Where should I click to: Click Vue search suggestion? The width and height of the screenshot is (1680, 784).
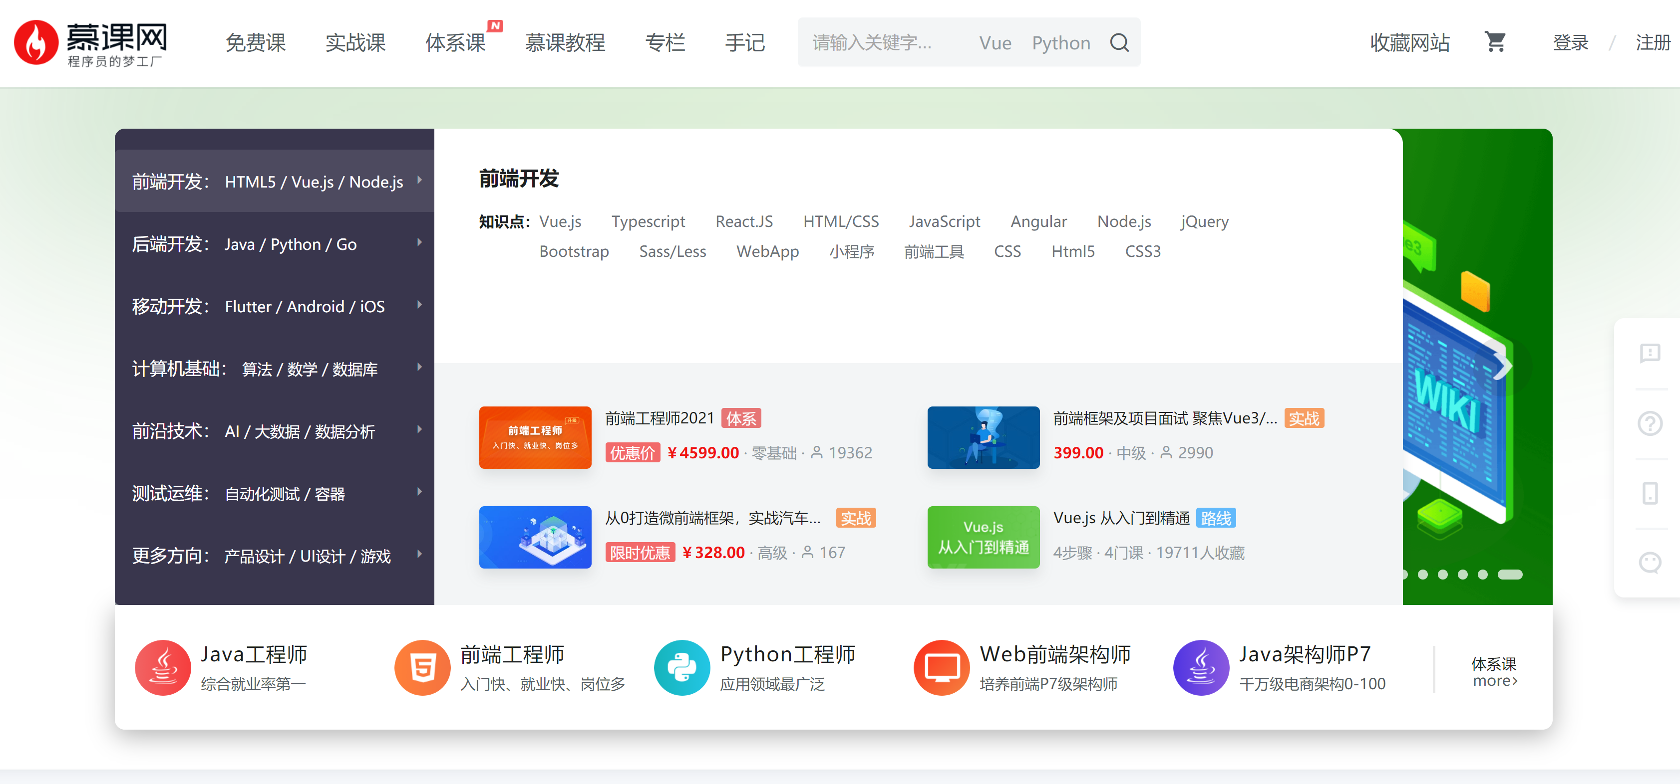tap(995, 43)
